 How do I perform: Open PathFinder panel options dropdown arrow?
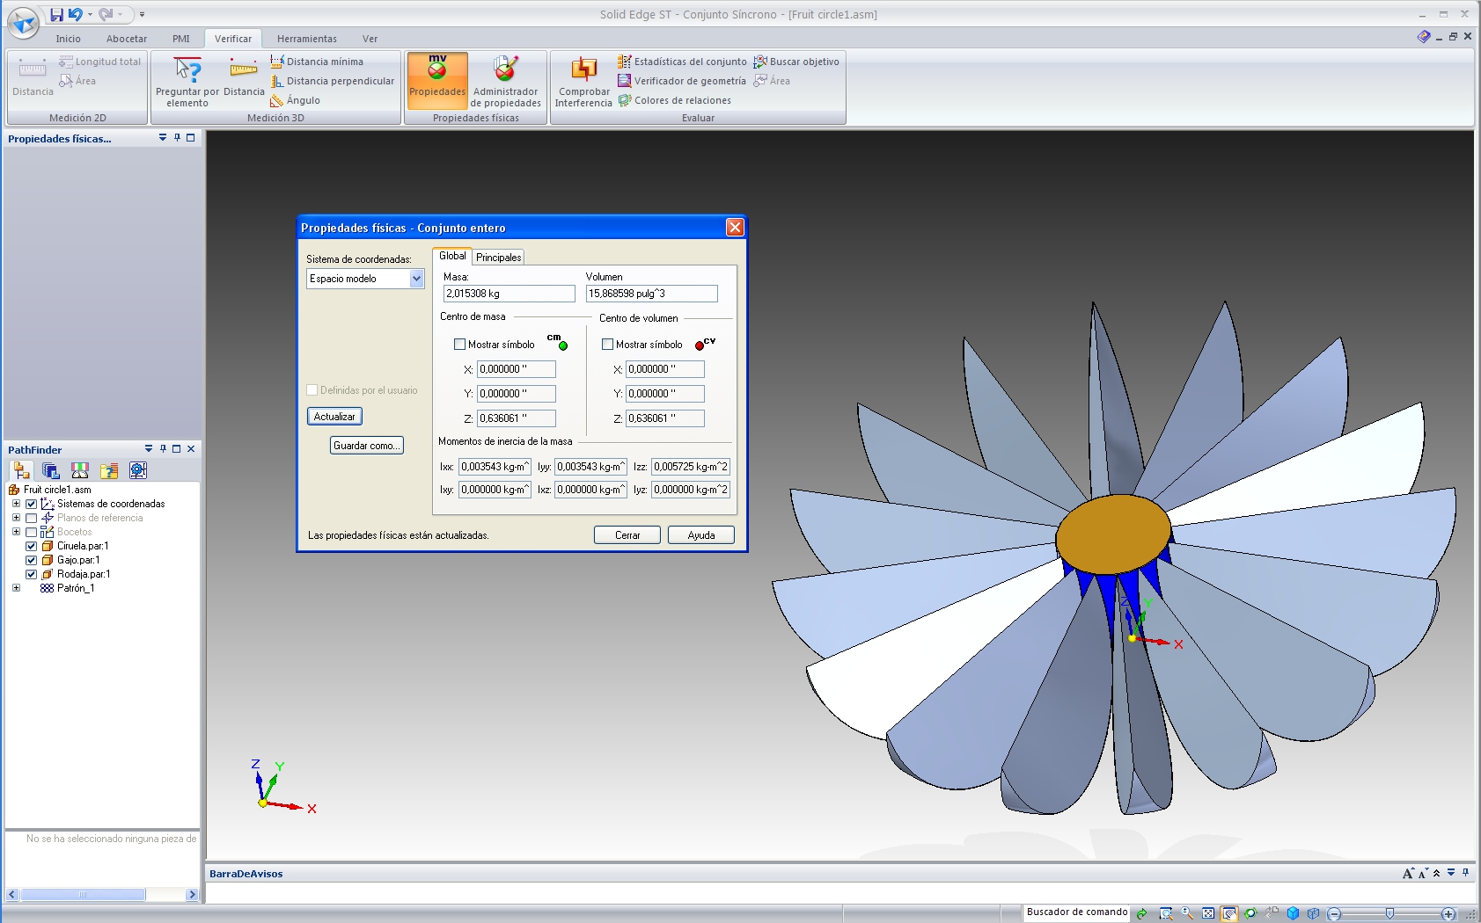click(x=149, y=449)
